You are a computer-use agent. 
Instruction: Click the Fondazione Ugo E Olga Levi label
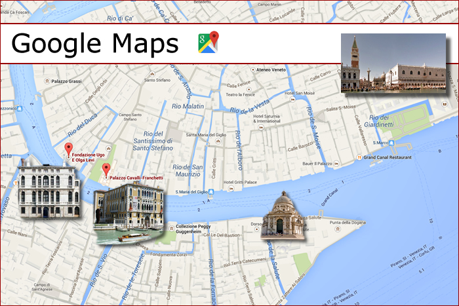(x=88, y=157)
